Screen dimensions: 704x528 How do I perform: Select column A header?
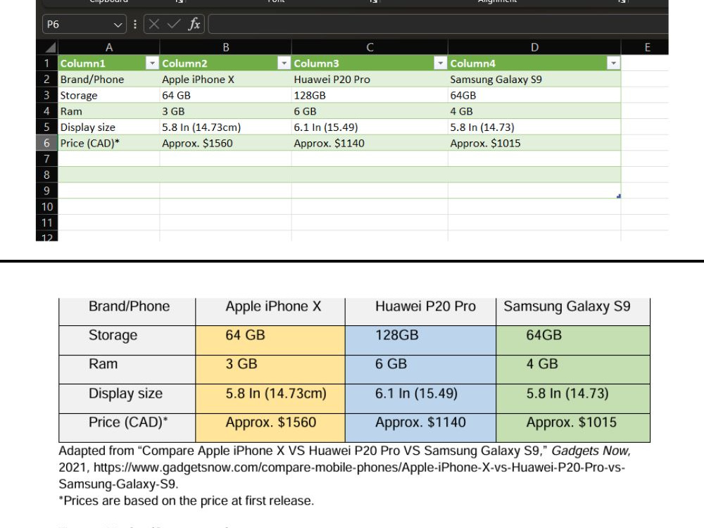coord(108,47)
